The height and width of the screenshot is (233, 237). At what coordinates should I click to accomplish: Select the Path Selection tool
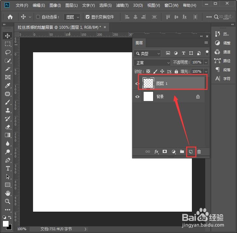point(8,177)
